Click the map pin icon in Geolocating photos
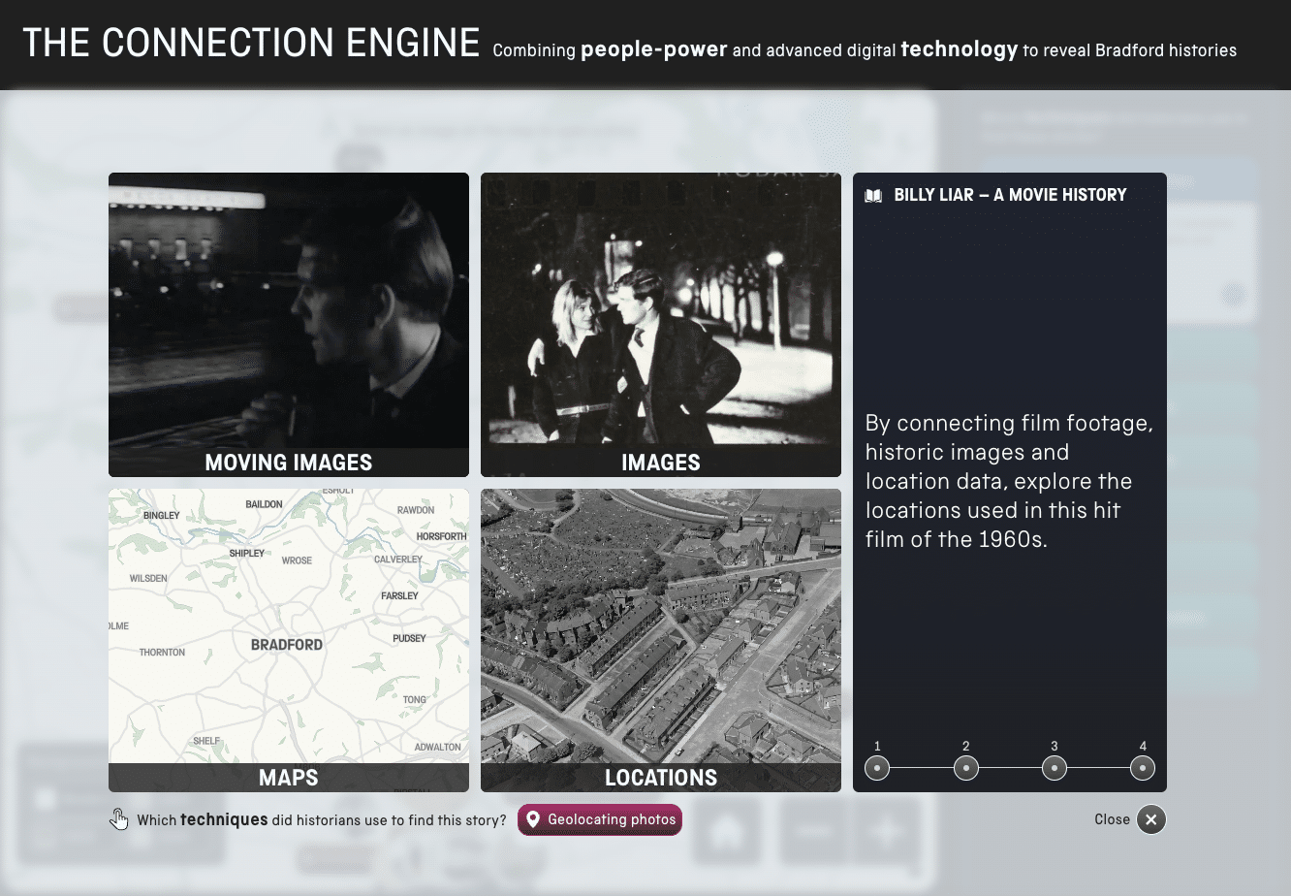Viewport: 1291px width, 896px height. (x=532, y=819)
